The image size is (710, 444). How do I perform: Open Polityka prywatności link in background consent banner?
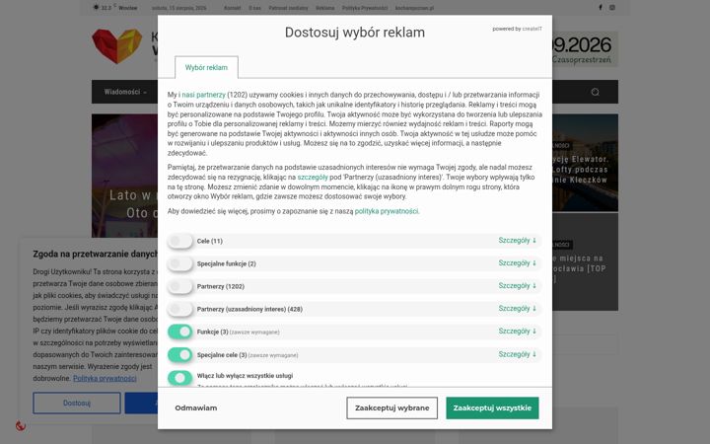point(105,378)
